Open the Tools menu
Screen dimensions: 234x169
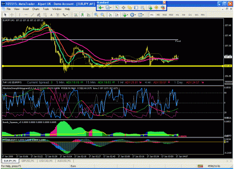46,9
